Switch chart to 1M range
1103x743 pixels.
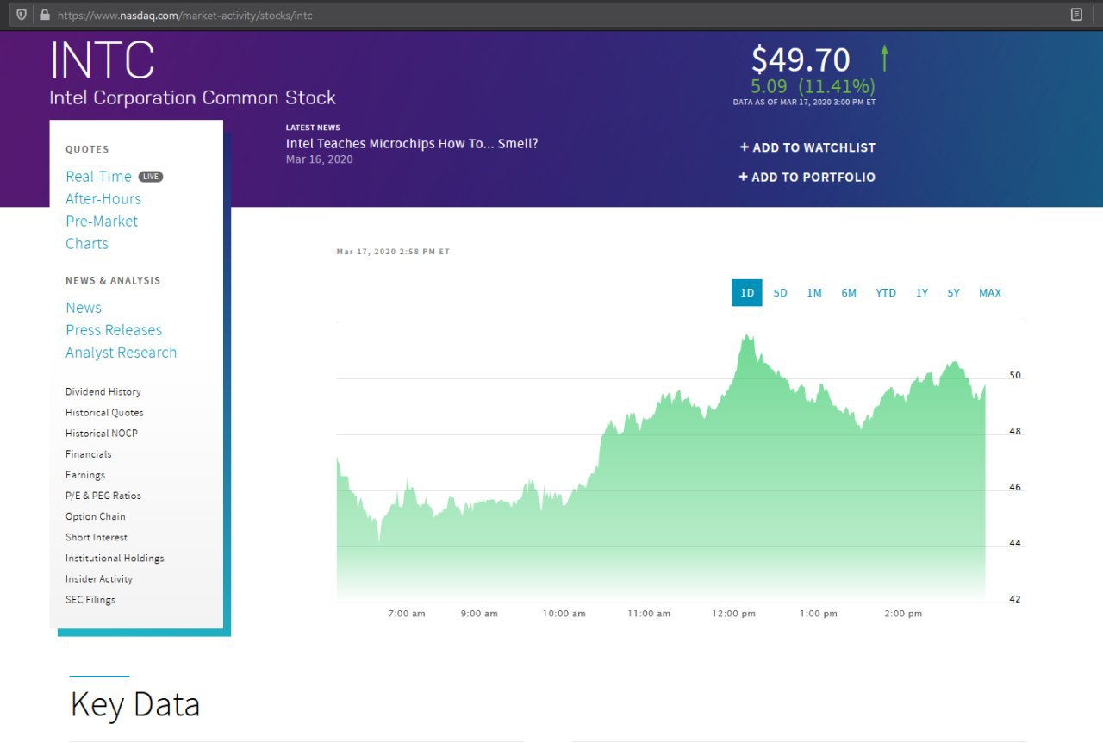point(814,293)
